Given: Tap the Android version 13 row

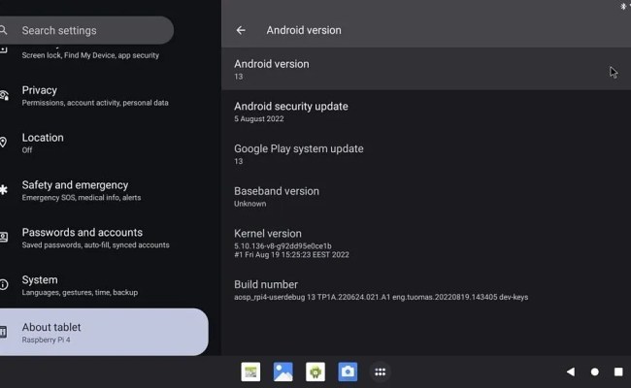Looking at the screenshot, I should tap(426, 69).
